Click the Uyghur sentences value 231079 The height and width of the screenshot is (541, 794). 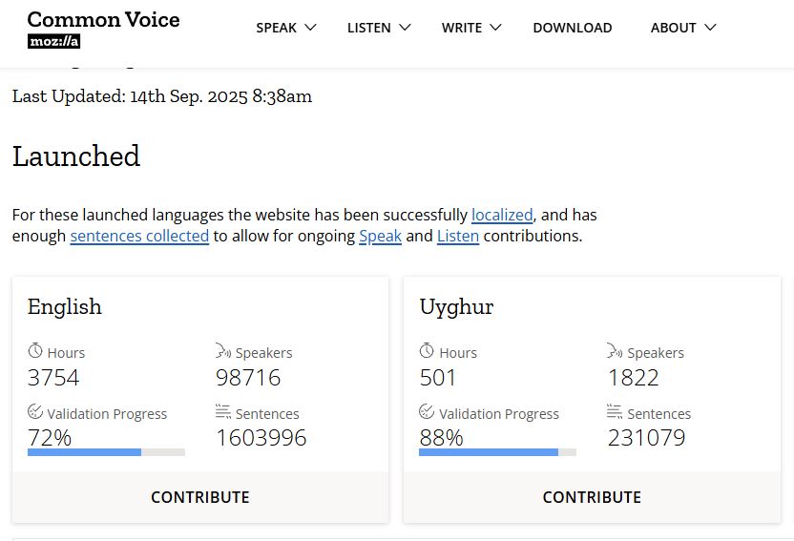pos(647,438)
